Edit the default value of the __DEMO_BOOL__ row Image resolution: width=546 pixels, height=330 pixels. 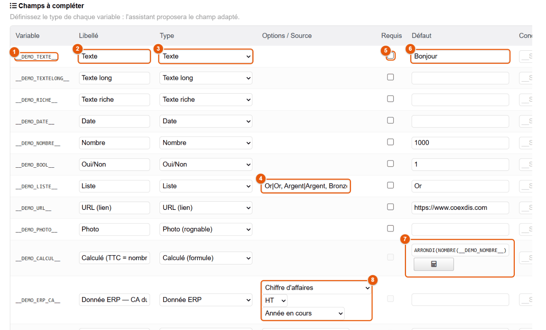pos(460,165)
